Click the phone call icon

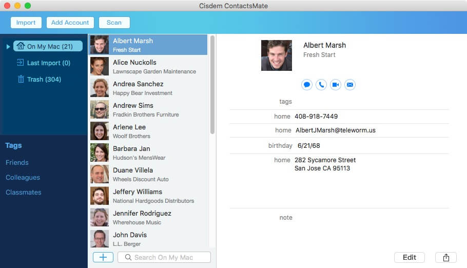pos(321,85)
